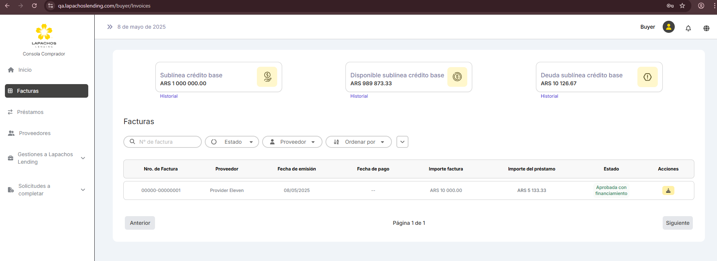The width and height of the screenshot is (717, 261).
Task: Open the Buyer user avatar
Action: click(x=668, y=27)
